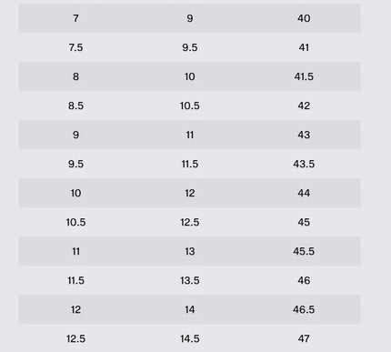Select the 47 size value
This screenshot has width=391, height=352.
[304, 338]
